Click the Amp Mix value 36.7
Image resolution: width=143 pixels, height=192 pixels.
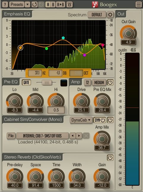tap(102, 148)
